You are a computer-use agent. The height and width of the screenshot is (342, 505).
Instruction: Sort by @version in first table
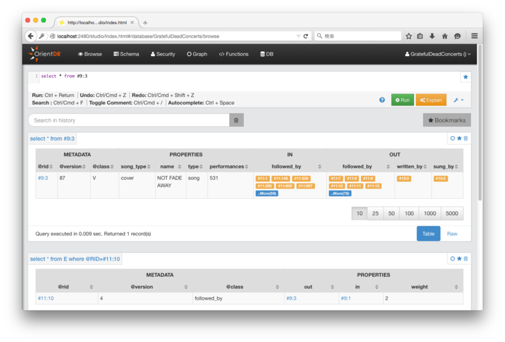[73, 167]
